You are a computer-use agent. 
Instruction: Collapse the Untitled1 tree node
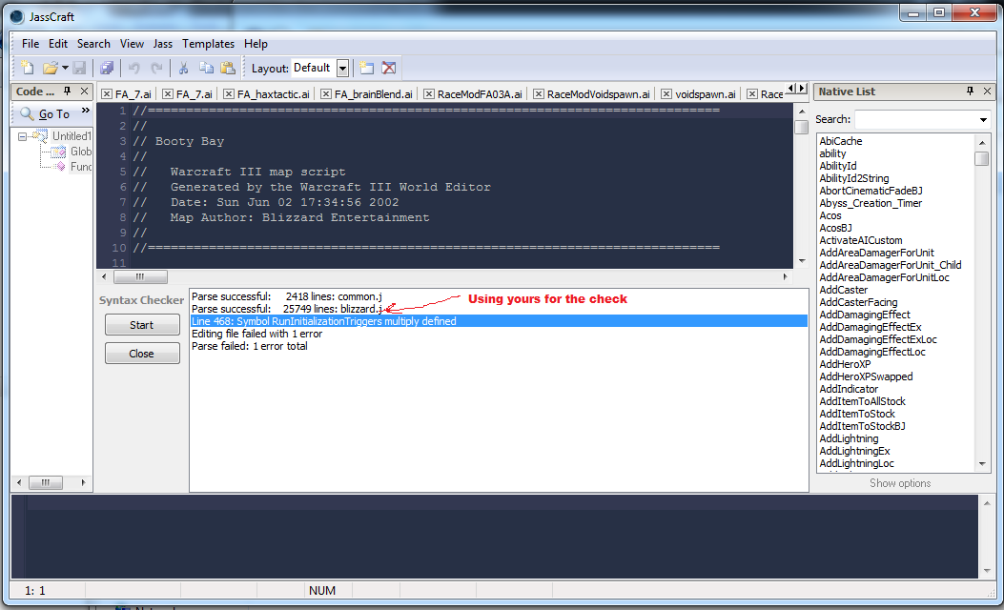[x=23, y=136]
